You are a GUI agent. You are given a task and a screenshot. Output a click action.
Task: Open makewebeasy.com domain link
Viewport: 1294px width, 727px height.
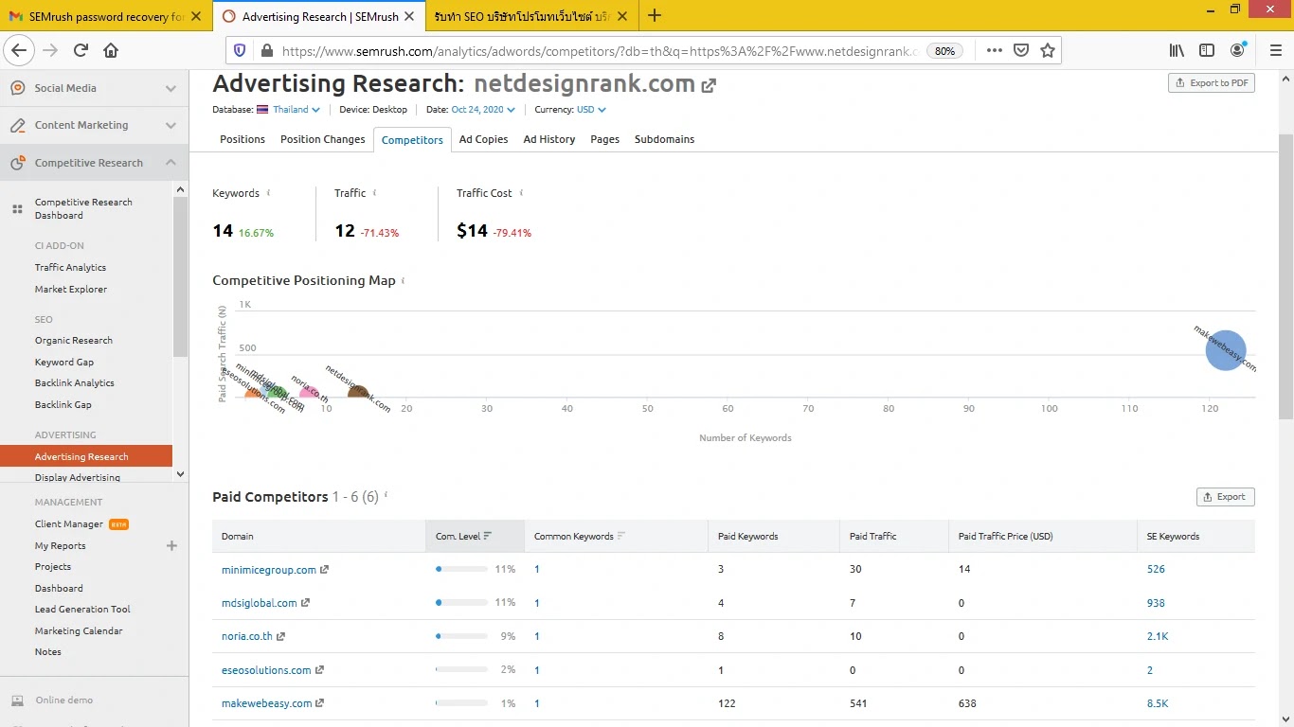coord(266,703)
